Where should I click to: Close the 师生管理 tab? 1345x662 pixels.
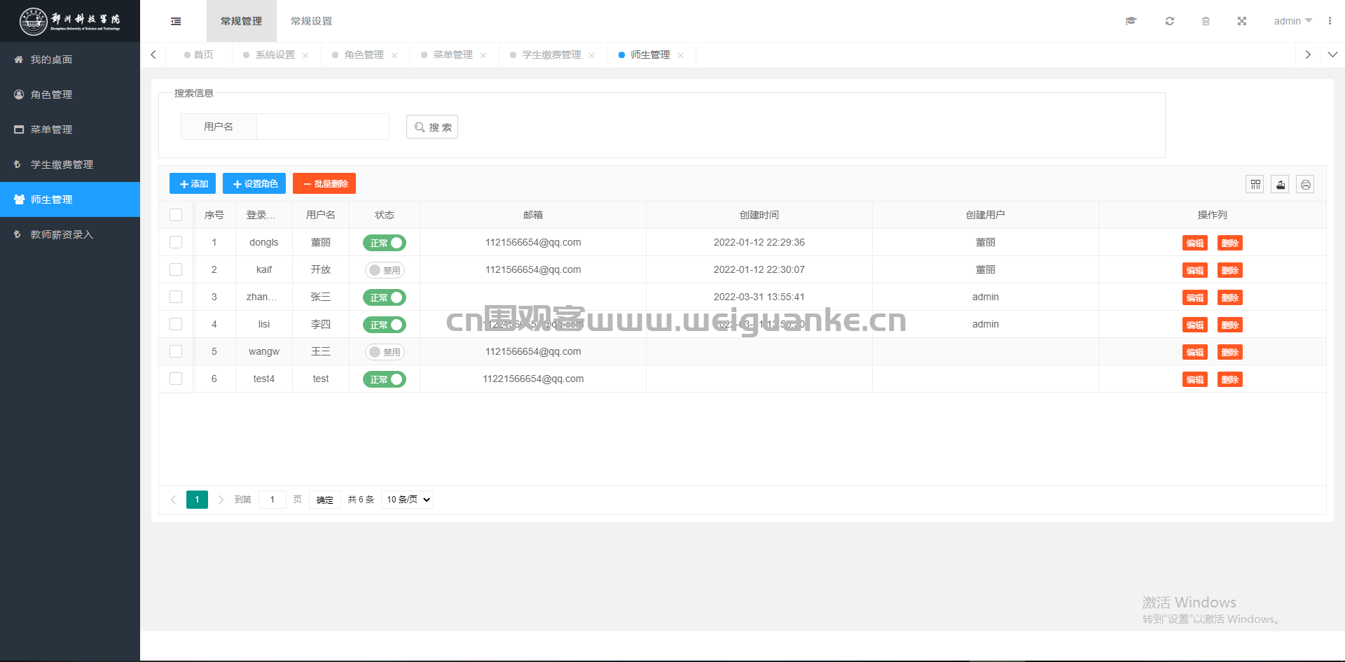click(x=680, y=55)
